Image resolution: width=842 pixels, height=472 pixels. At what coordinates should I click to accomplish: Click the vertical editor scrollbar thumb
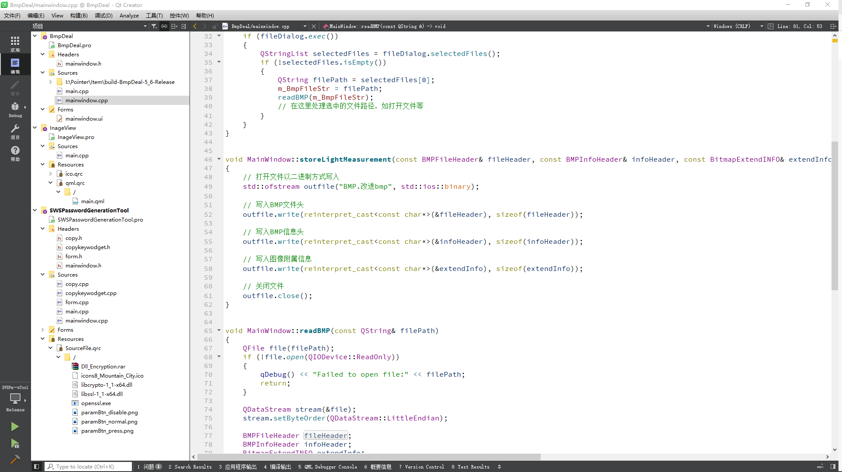tap(835, 216)
